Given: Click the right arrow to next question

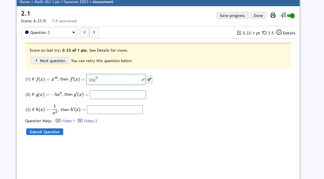Looking at the screenshot, I should (94, 32).
